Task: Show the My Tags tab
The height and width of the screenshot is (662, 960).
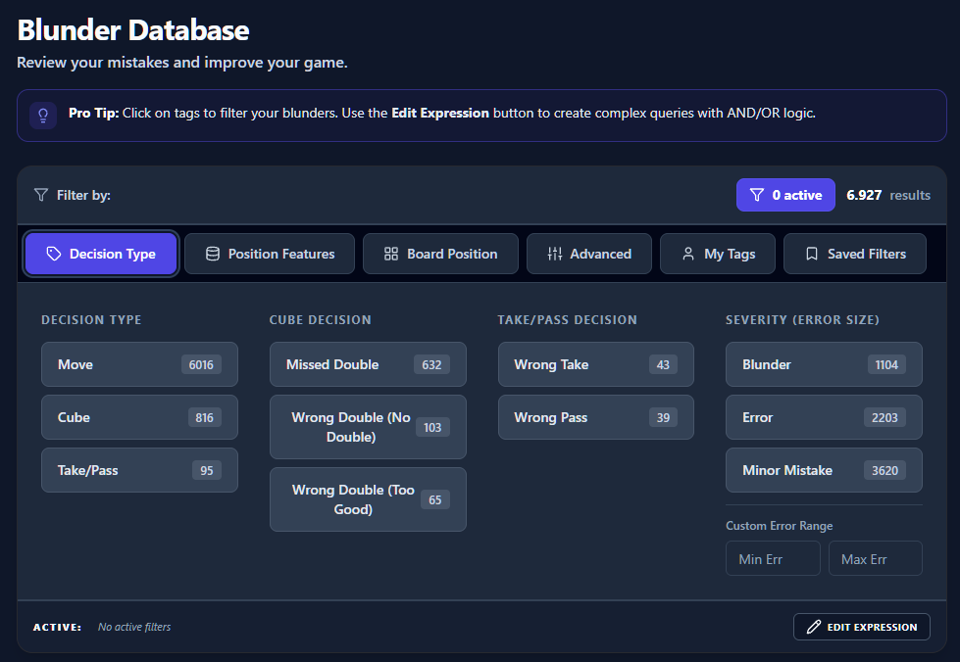Action: coord(718,254)
